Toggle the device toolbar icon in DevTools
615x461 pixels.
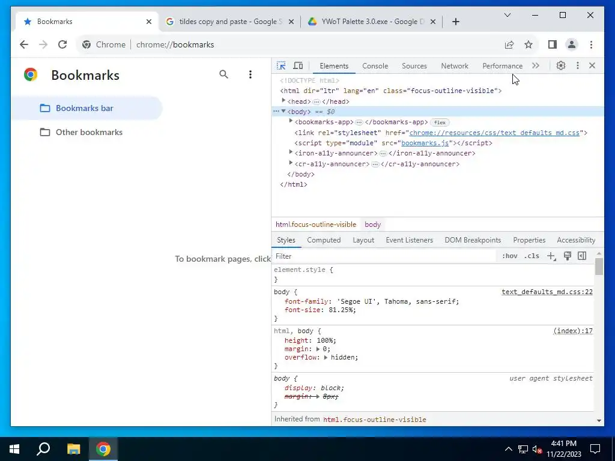click(298, 65)
